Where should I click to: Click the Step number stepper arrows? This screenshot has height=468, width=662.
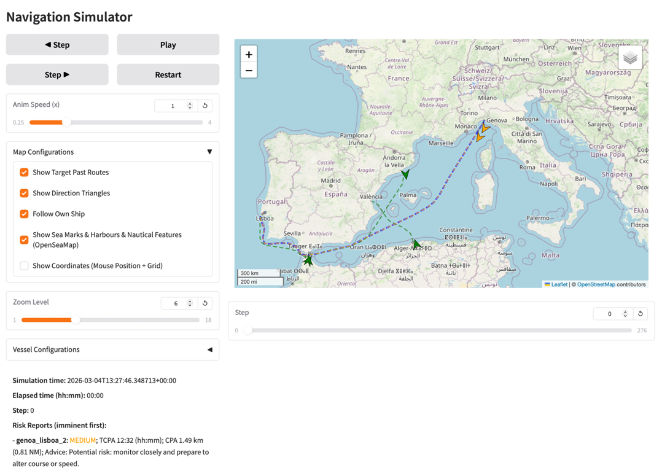tap(625, 313)
